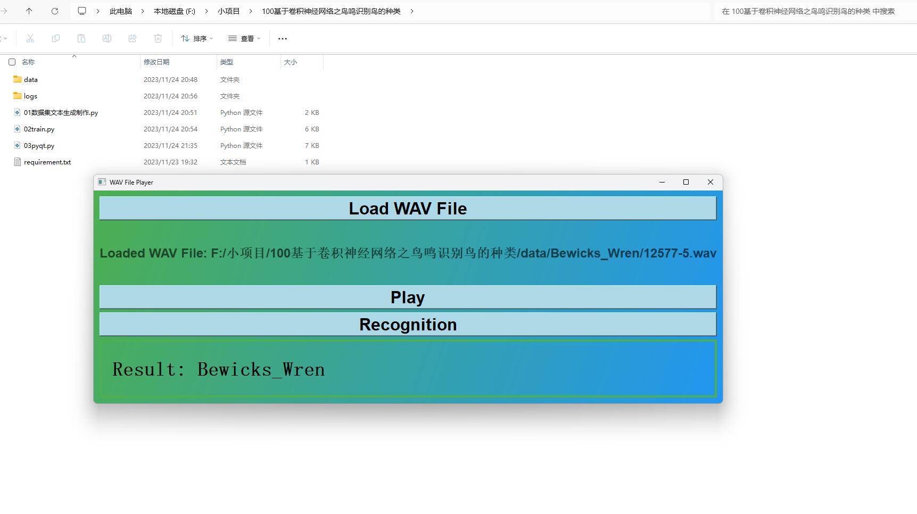Screen dimensions: 917x514
Task: Select the file name requirement.txt
Action: pos(47,162)
